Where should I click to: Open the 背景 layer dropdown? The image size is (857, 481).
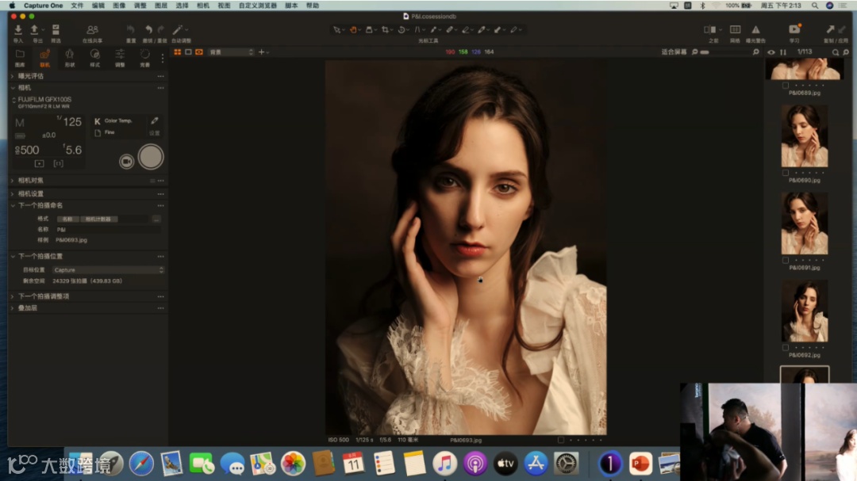tap(231, 52)
